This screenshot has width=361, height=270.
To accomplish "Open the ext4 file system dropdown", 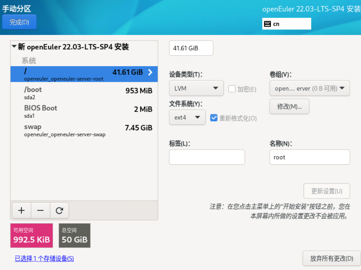I will click(187, 117).
